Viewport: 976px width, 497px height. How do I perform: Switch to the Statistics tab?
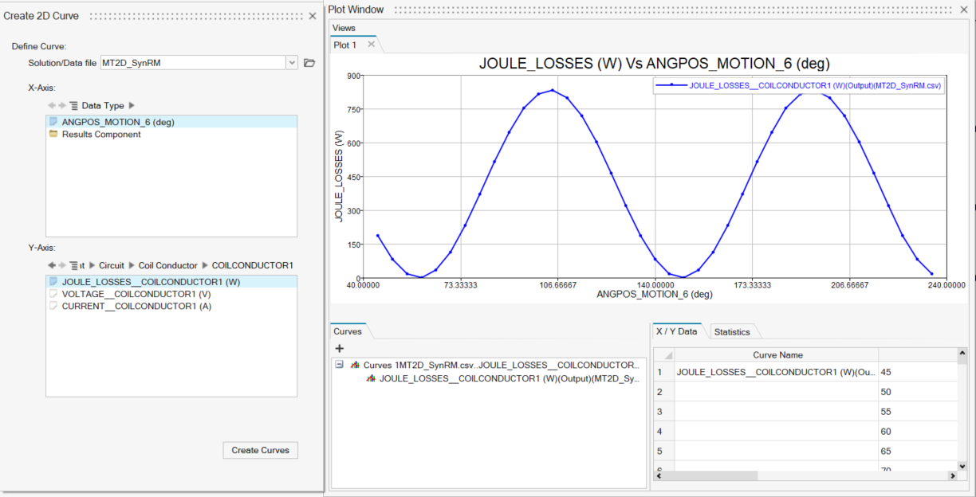point(731,332)
